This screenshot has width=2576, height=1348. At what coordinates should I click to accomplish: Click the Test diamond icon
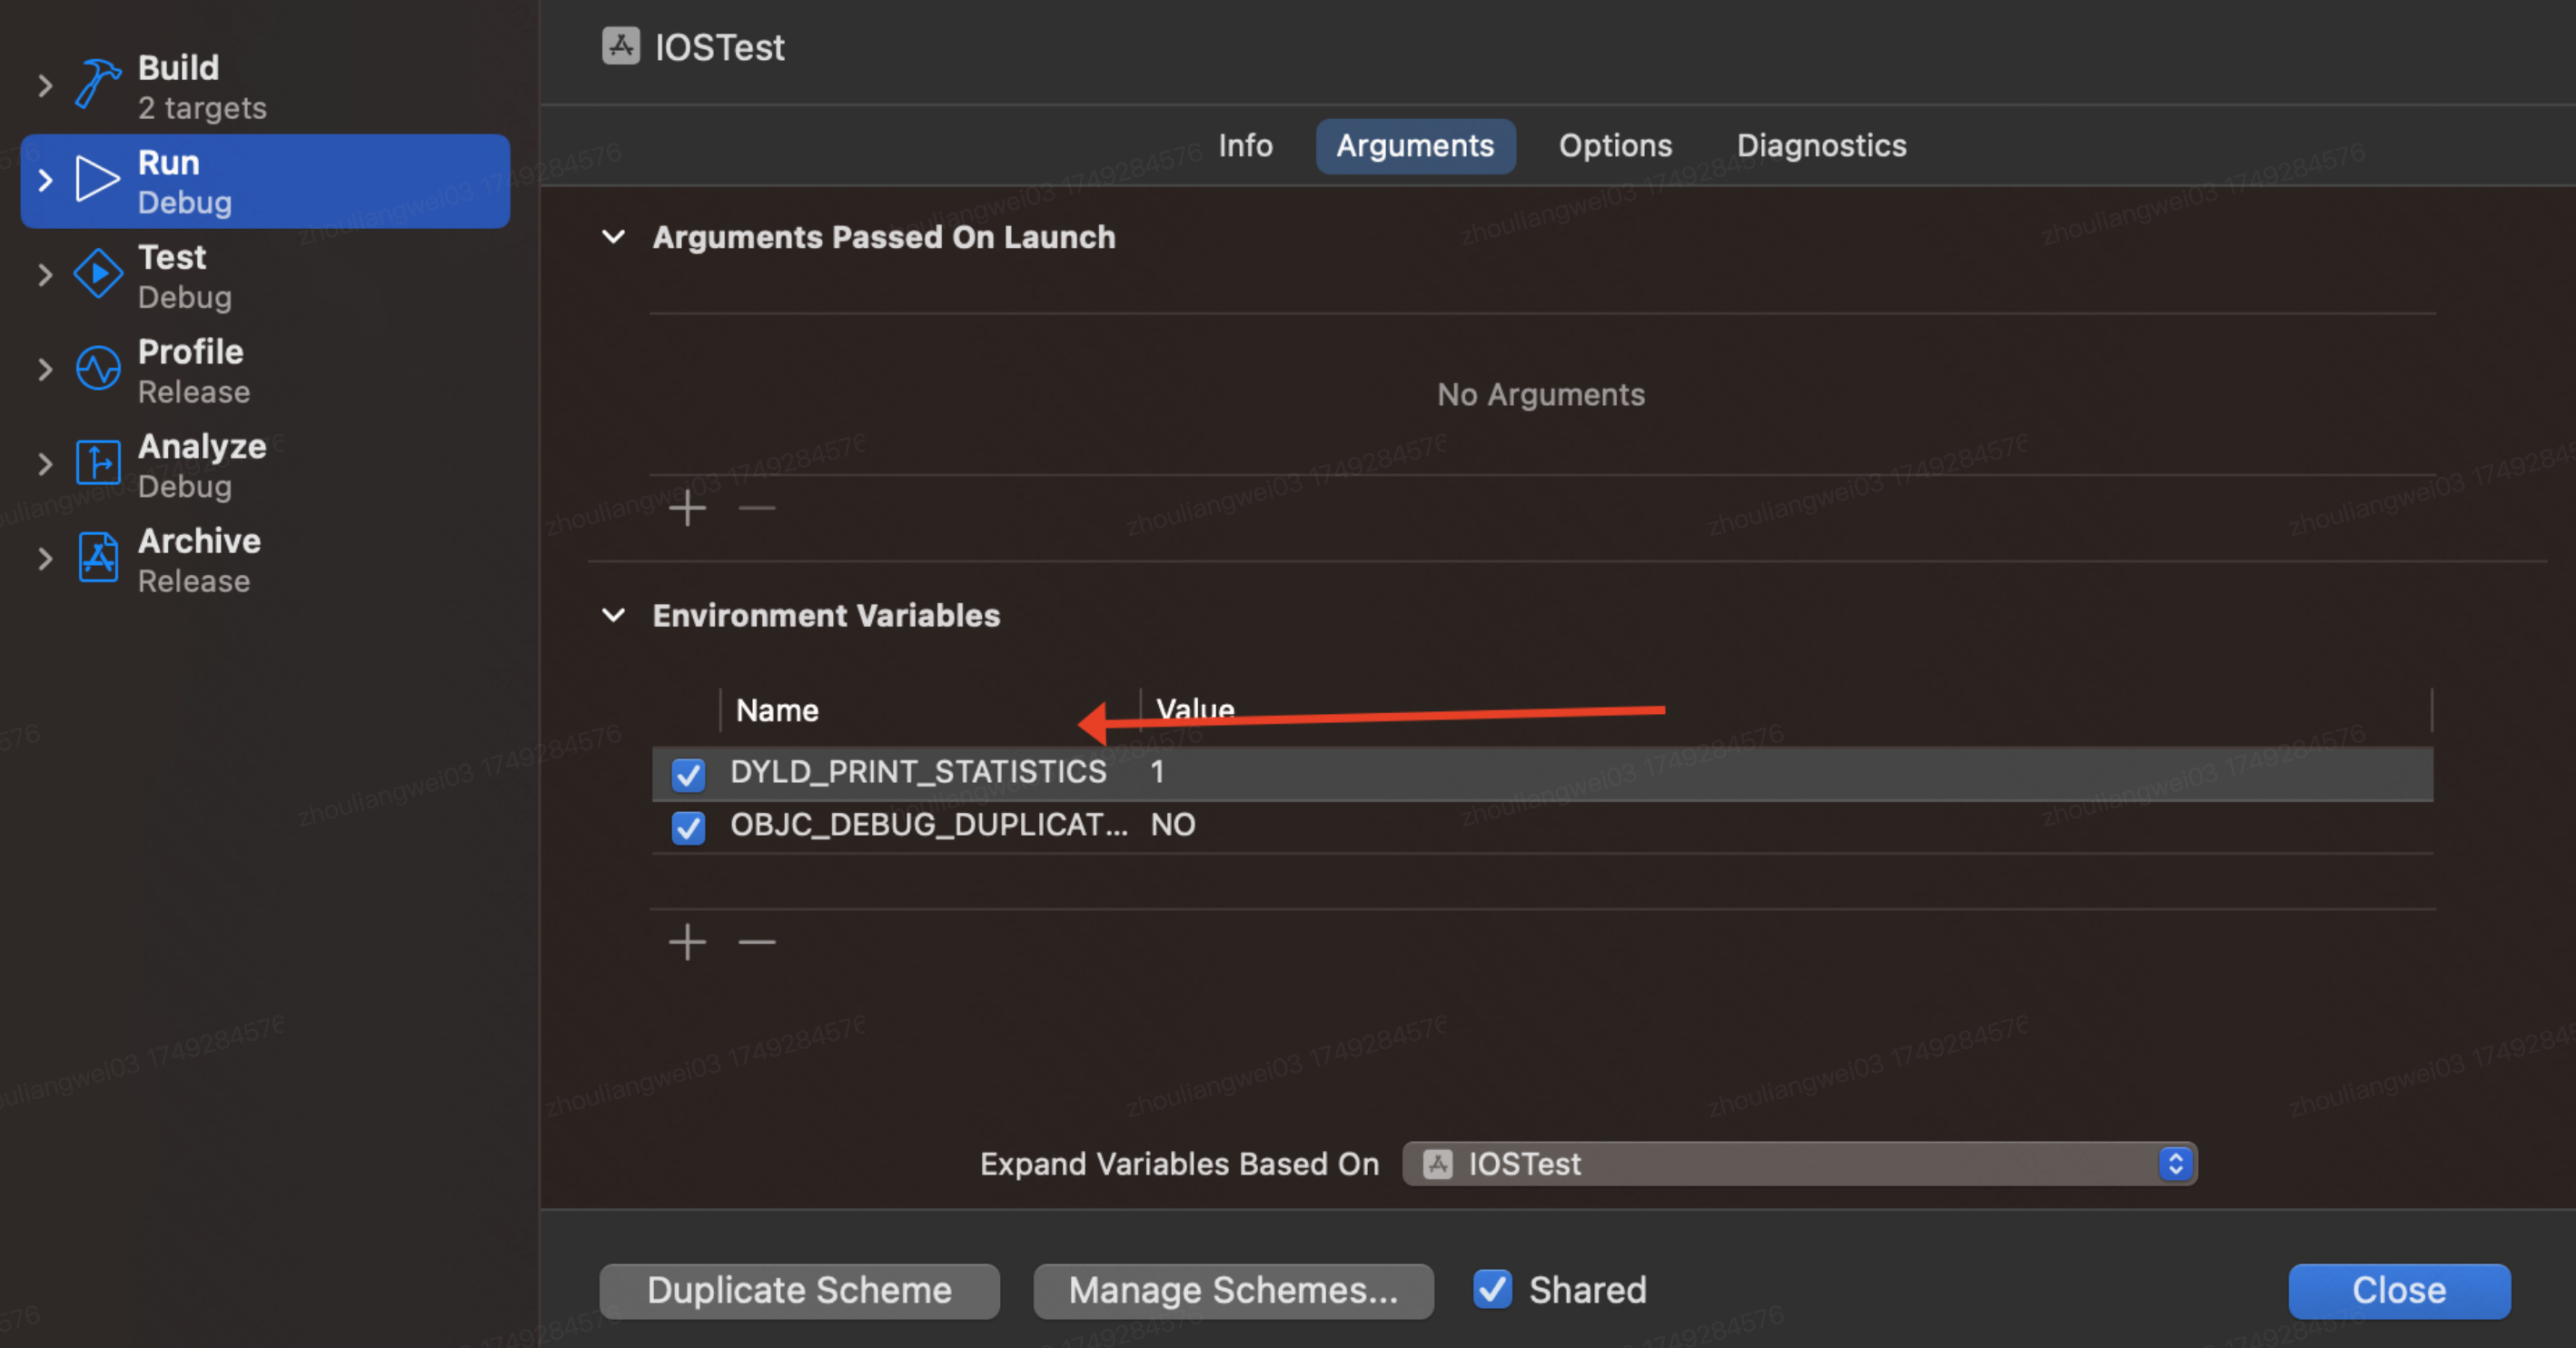(x=98, y=274)
